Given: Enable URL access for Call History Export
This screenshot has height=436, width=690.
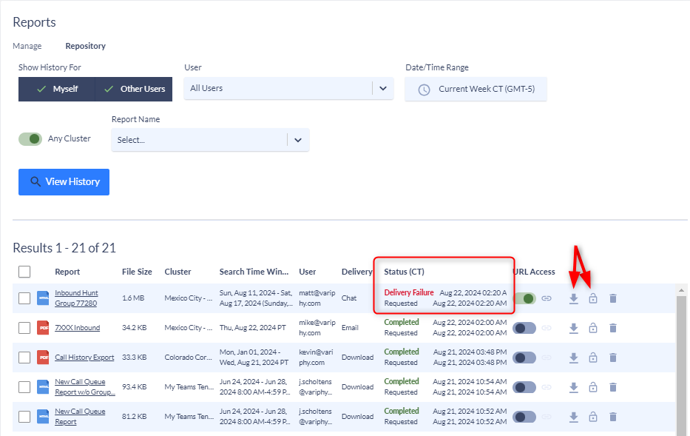Looking at the screenshot, I should pyautogui.click(x=524, y=358).
